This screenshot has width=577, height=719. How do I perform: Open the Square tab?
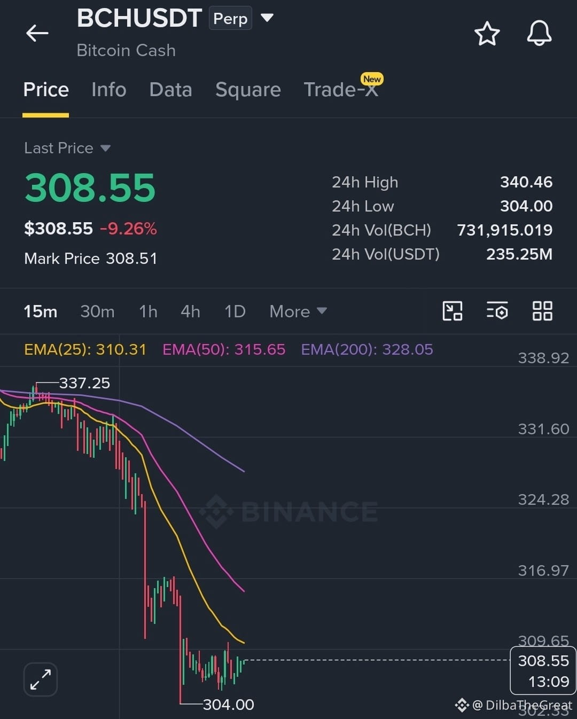[x=248, y=90]
